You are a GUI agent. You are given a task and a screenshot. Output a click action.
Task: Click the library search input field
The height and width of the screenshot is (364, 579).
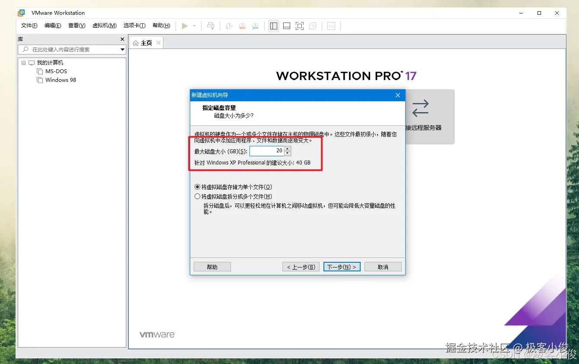[72, 50]
